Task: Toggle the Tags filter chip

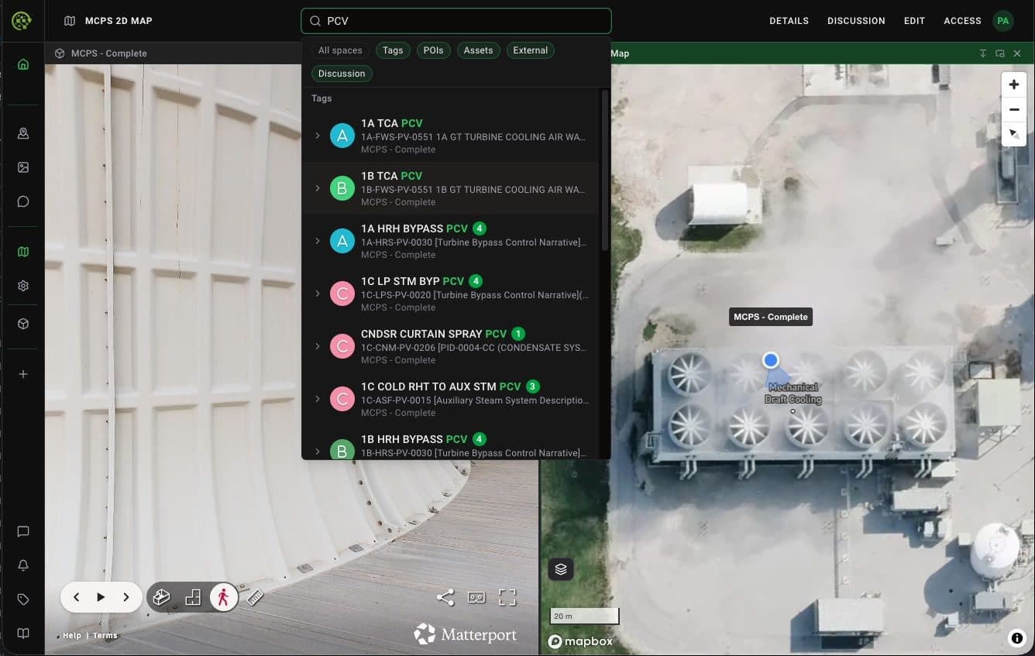Action: click(393, 50)
